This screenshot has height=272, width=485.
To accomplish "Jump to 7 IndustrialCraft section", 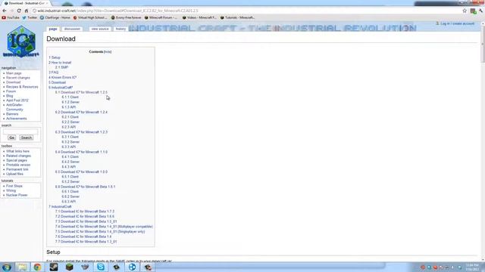I will 60,206.
